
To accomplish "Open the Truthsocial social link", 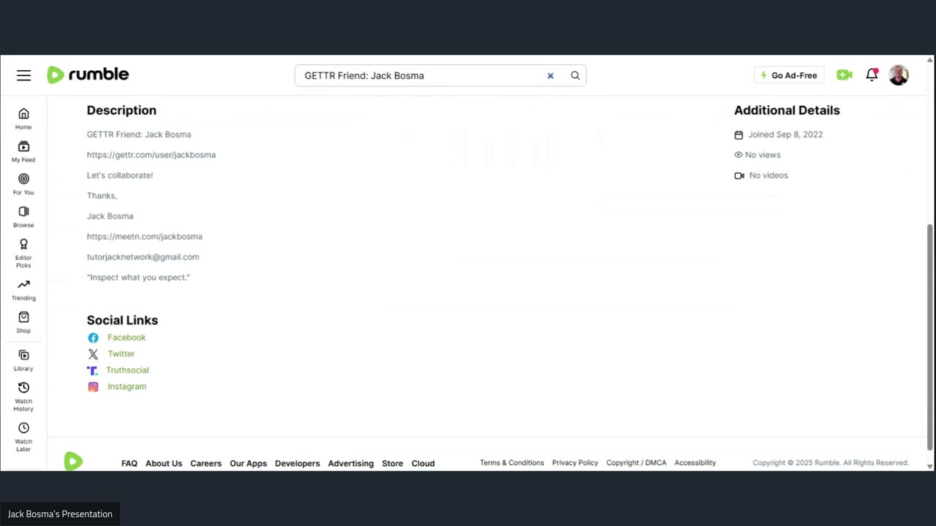I will click(127, 370).
